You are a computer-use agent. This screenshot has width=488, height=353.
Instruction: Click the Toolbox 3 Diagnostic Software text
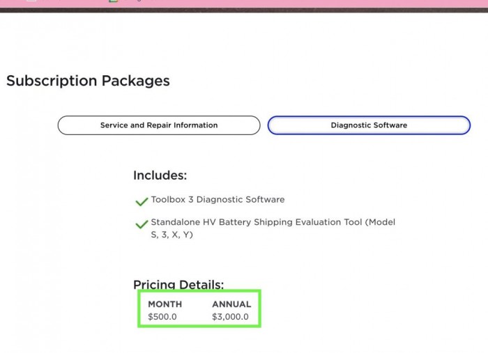click(218, 200)
